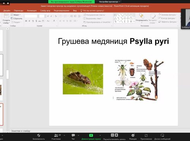This screenshot has width=190, height=141.
Task: Clear all formatting icon
Action: pyautogui.click(x=56, y=16)
